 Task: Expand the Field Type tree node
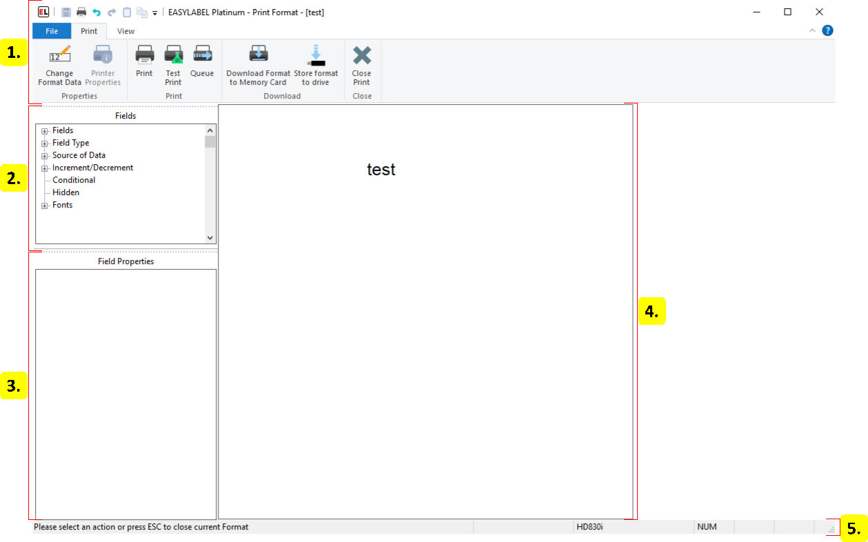(x=45, y=143)
